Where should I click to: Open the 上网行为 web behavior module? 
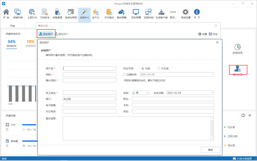(x=32, y=14)
